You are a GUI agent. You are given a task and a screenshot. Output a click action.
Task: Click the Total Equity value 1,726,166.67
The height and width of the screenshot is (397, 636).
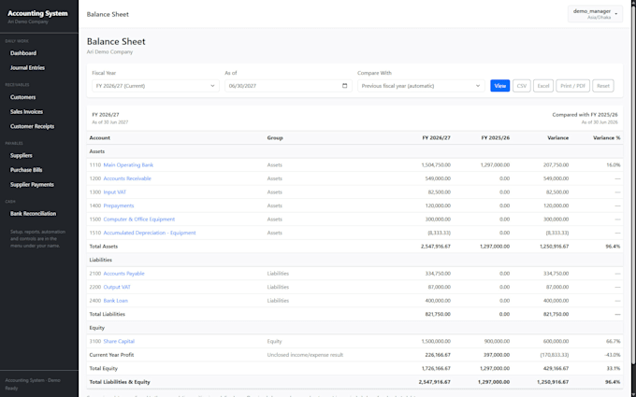(436, 369)
